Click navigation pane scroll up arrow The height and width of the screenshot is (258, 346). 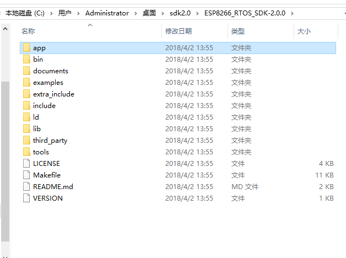coord(6,29)
